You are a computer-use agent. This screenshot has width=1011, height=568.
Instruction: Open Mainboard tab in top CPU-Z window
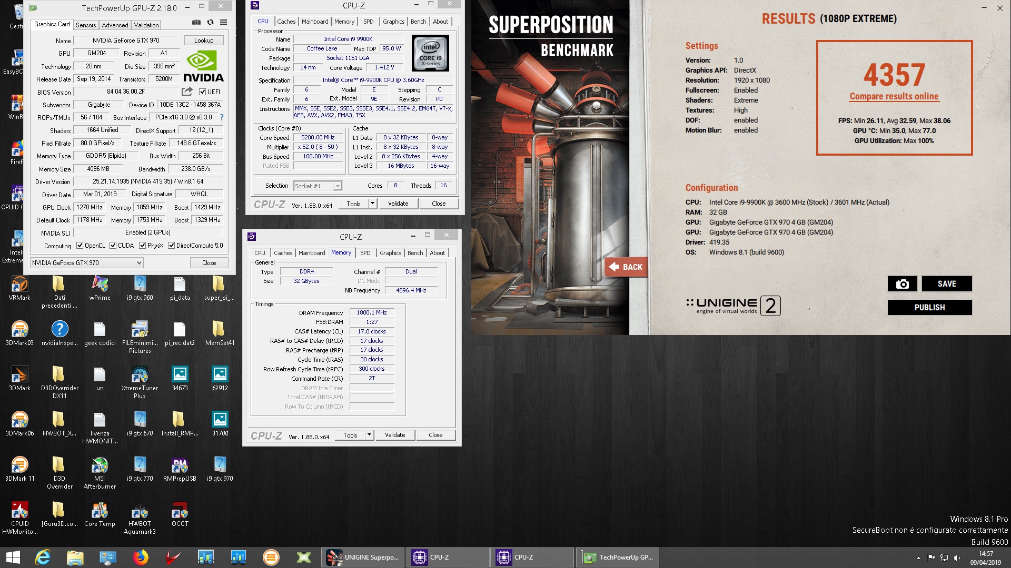(315, 22)
